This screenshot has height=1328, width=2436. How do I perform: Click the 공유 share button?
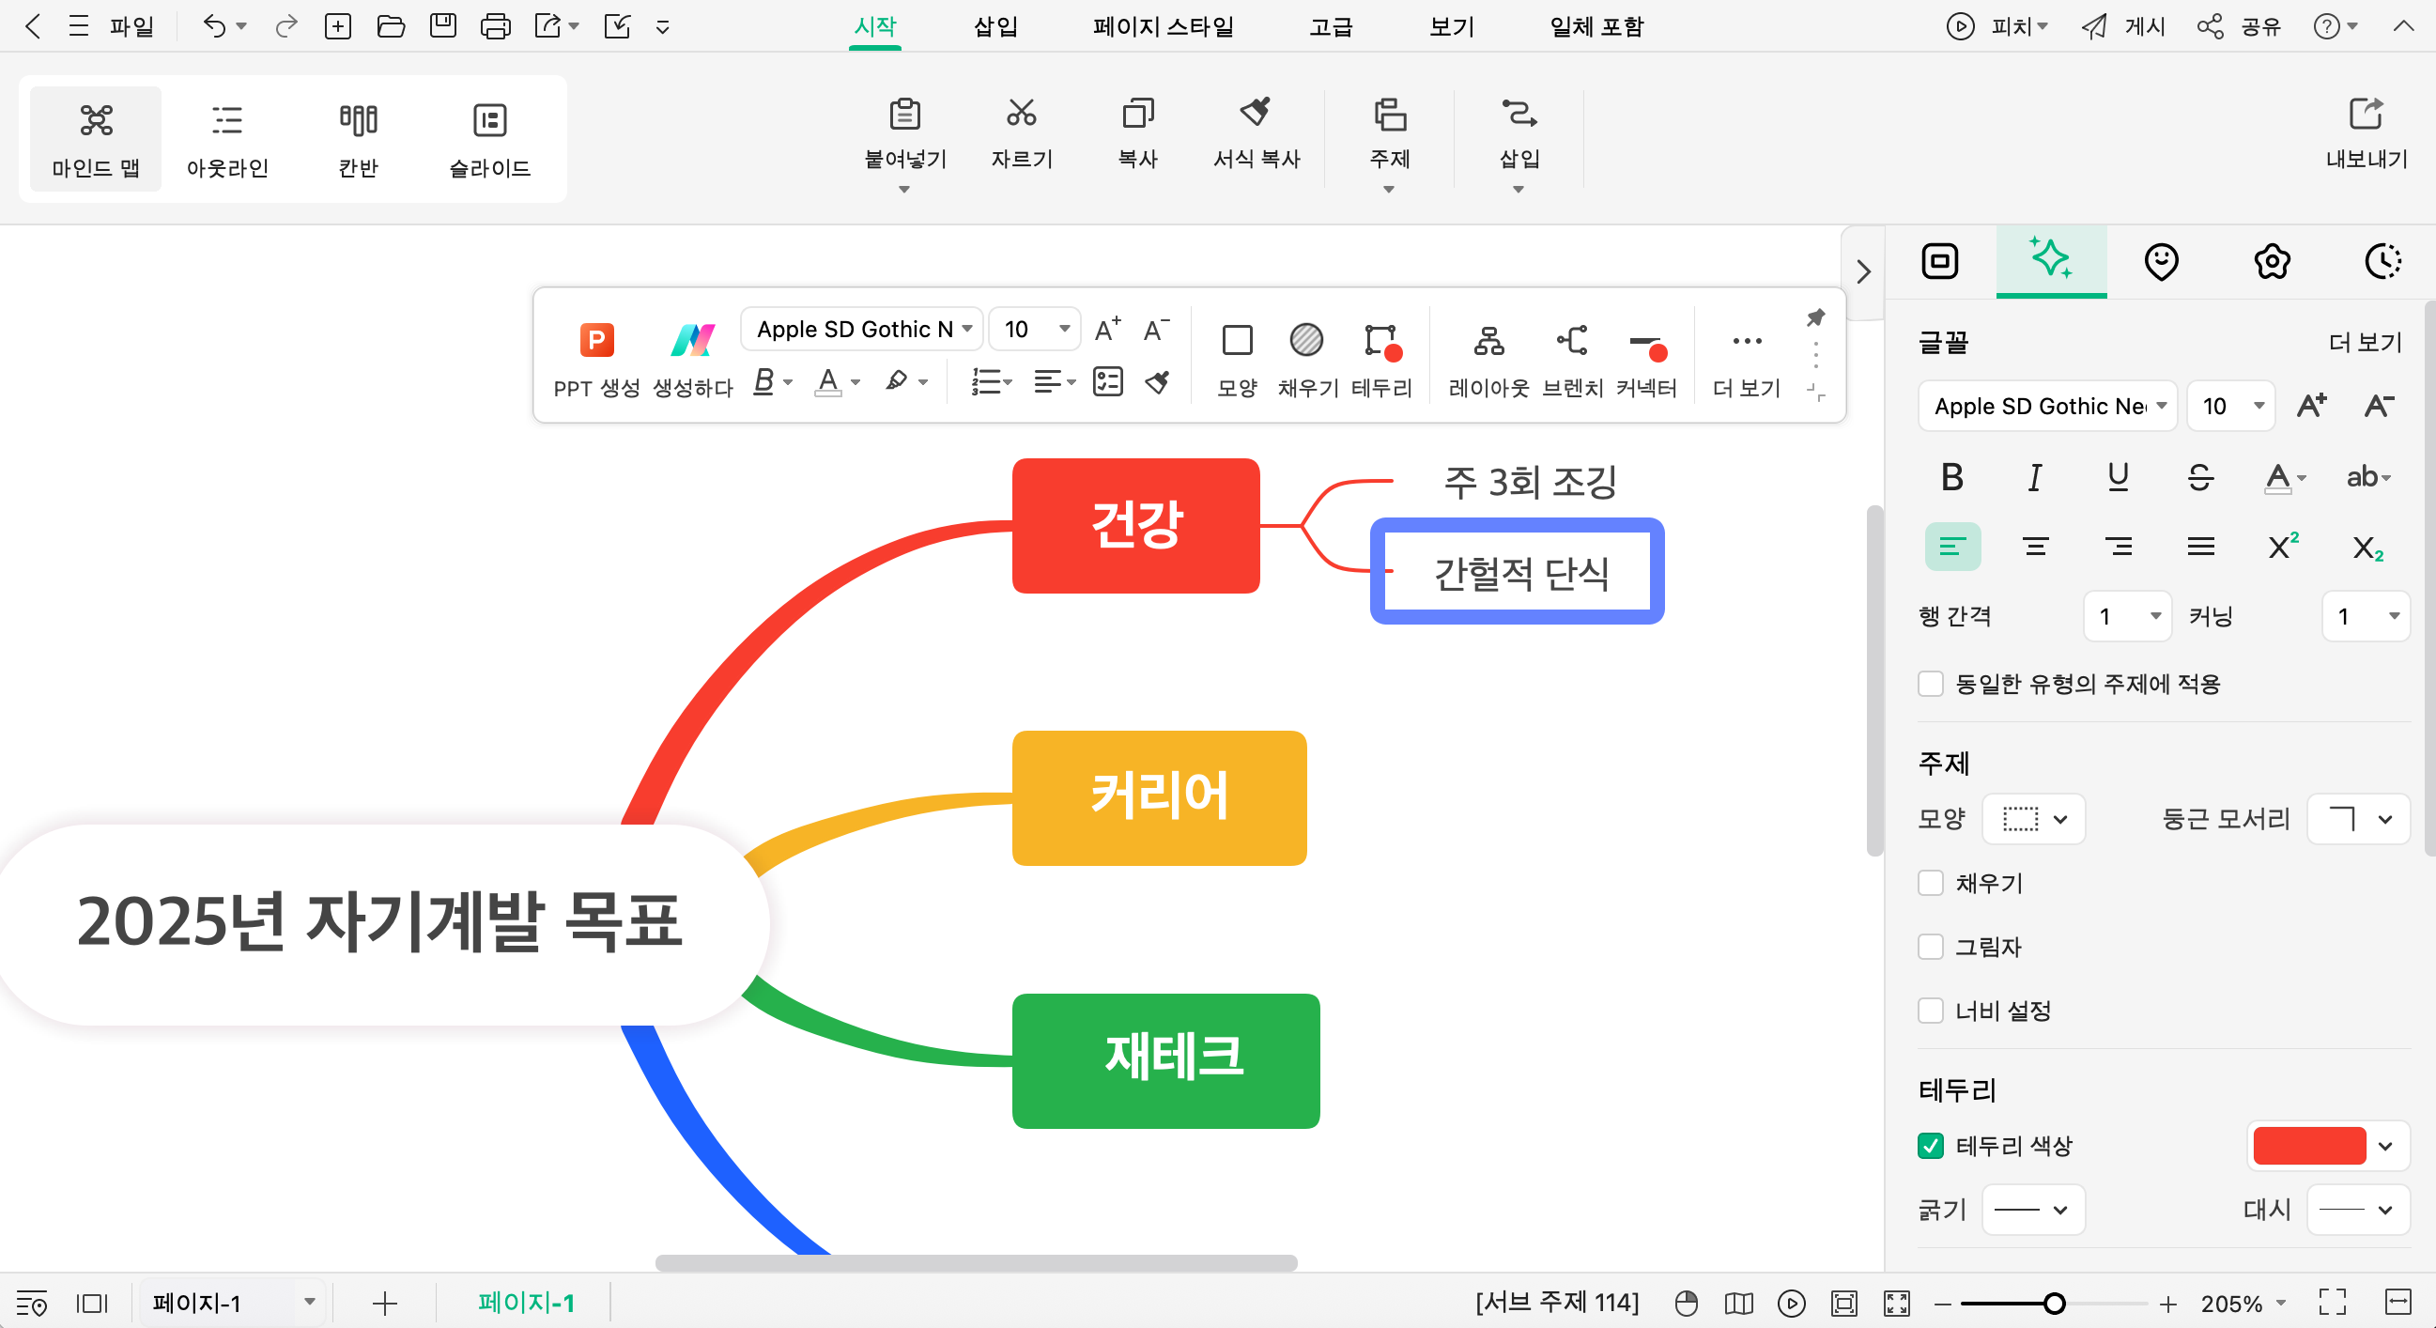point(2239,26)
